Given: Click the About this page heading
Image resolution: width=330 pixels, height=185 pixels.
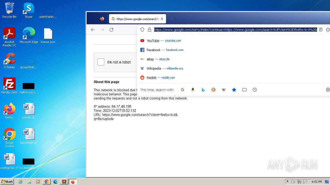Looking at the screenshot, I should (106, 82).
